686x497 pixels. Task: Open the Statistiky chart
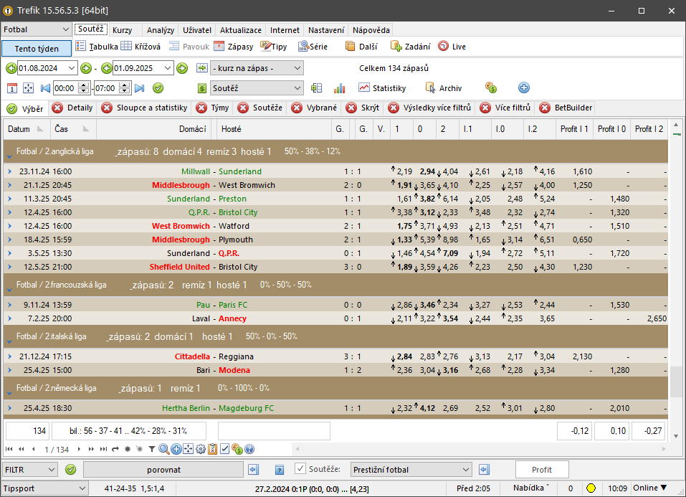(x=382, y=88)
